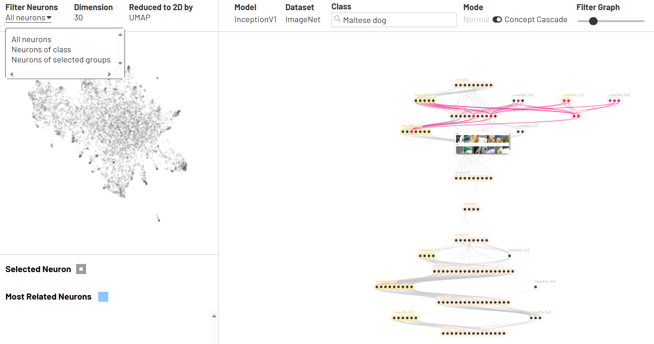The image size is (654, 344).
Task: Click the Filter Graph slider handle
Action: tap(593, 21)
